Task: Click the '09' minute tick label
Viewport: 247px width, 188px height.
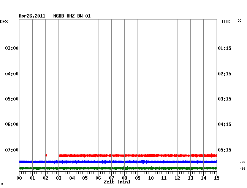Action: [x=138, y=178]
